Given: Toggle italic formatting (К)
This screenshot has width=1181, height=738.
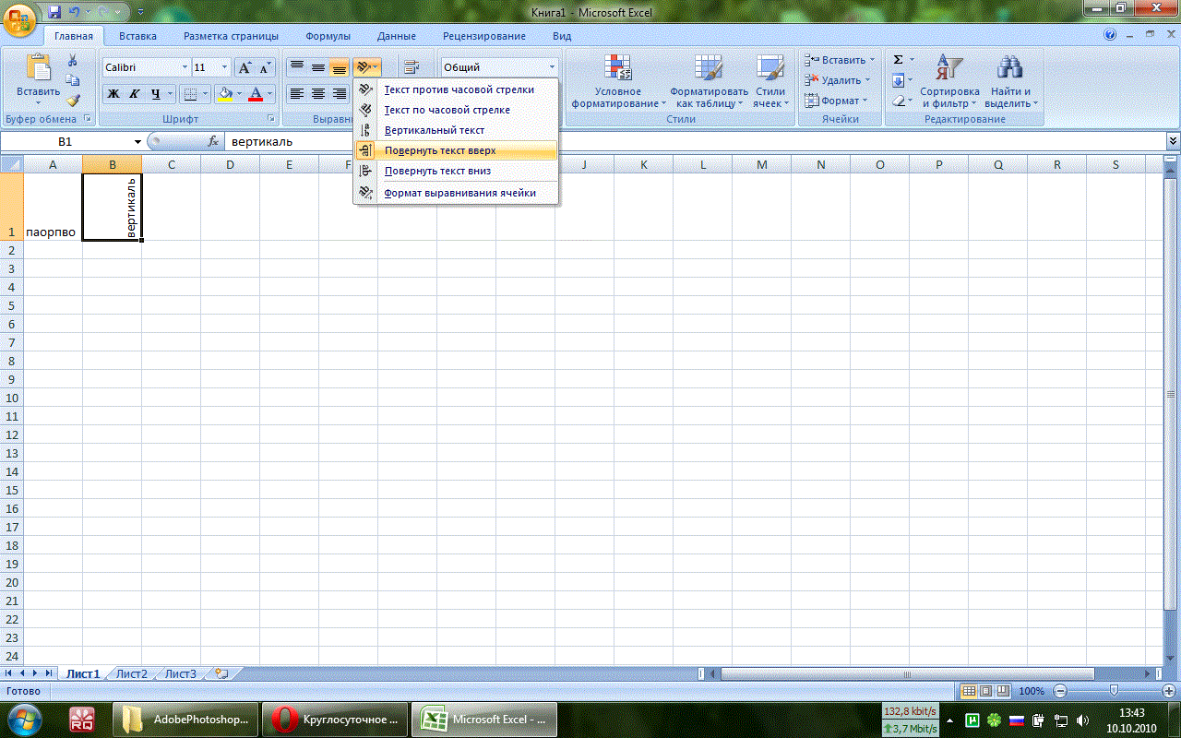Looking at the screenshot, I should (x=135, y=93).
